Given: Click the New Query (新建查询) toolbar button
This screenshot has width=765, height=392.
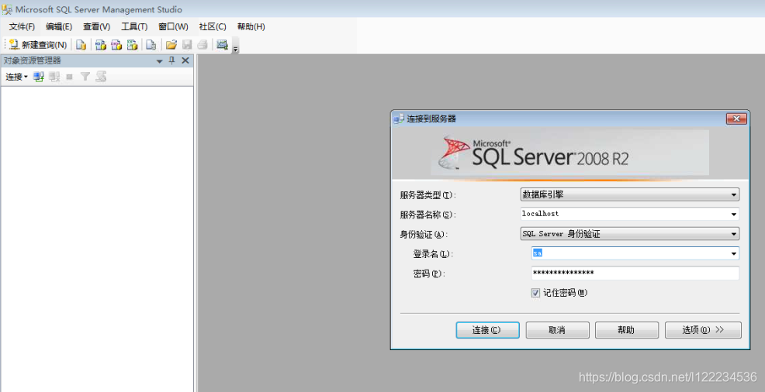Looking at the screenshot, I should click(38, 45).
